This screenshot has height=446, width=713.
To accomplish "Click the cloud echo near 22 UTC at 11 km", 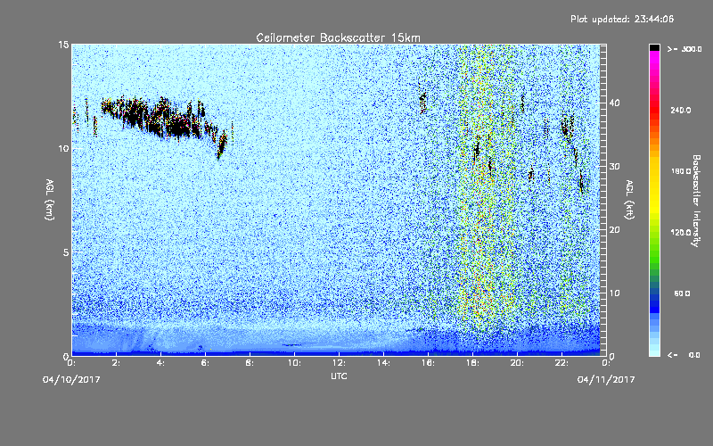I will point(567,128).
